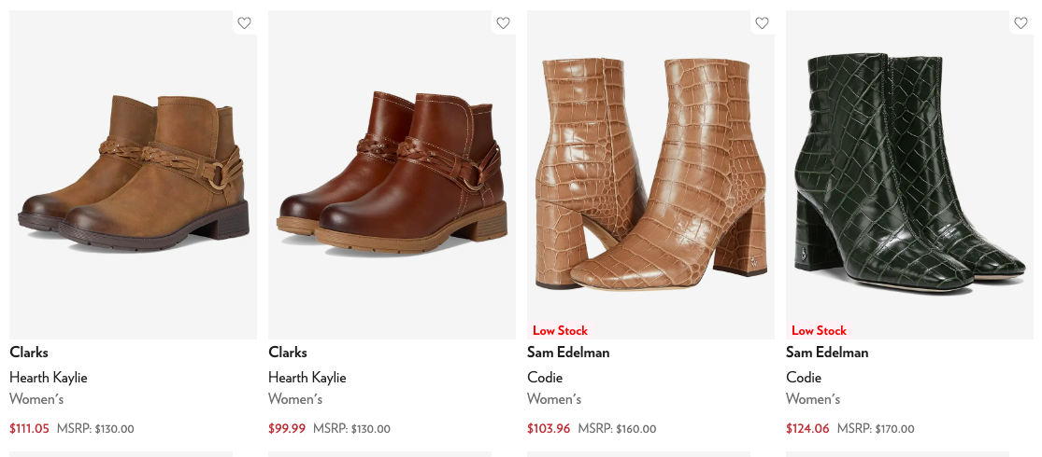Click Low Stock badge on green Codie boot
Viewport: 1042px width, 457px height.
pyautogui.click(x=819, y=330)
